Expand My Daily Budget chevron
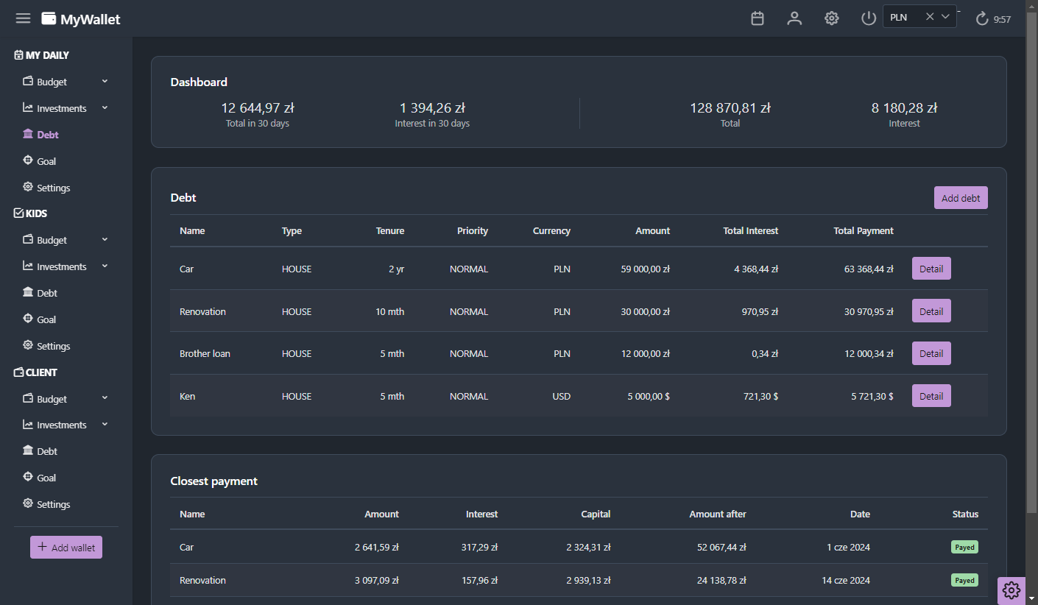 coord(105,81)
